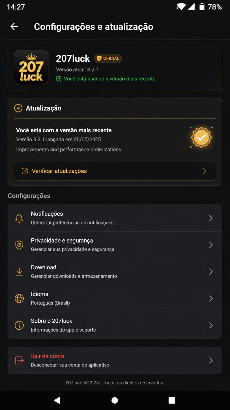Tap the golden verified checkmark badge
230x410 pixels.
tap(201, 138)
